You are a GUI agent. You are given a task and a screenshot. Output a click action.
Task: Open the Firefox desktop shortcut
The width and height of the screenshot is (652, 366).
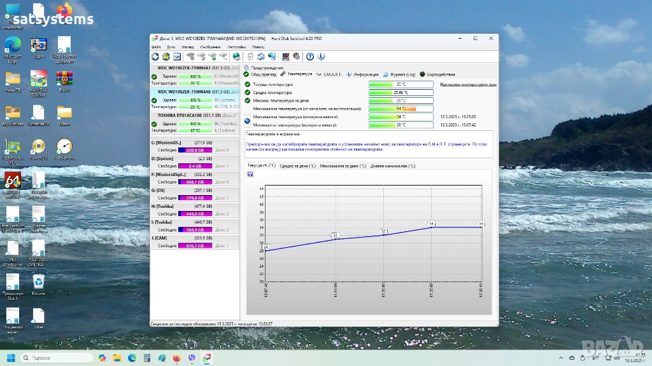(x=64, y=11)
